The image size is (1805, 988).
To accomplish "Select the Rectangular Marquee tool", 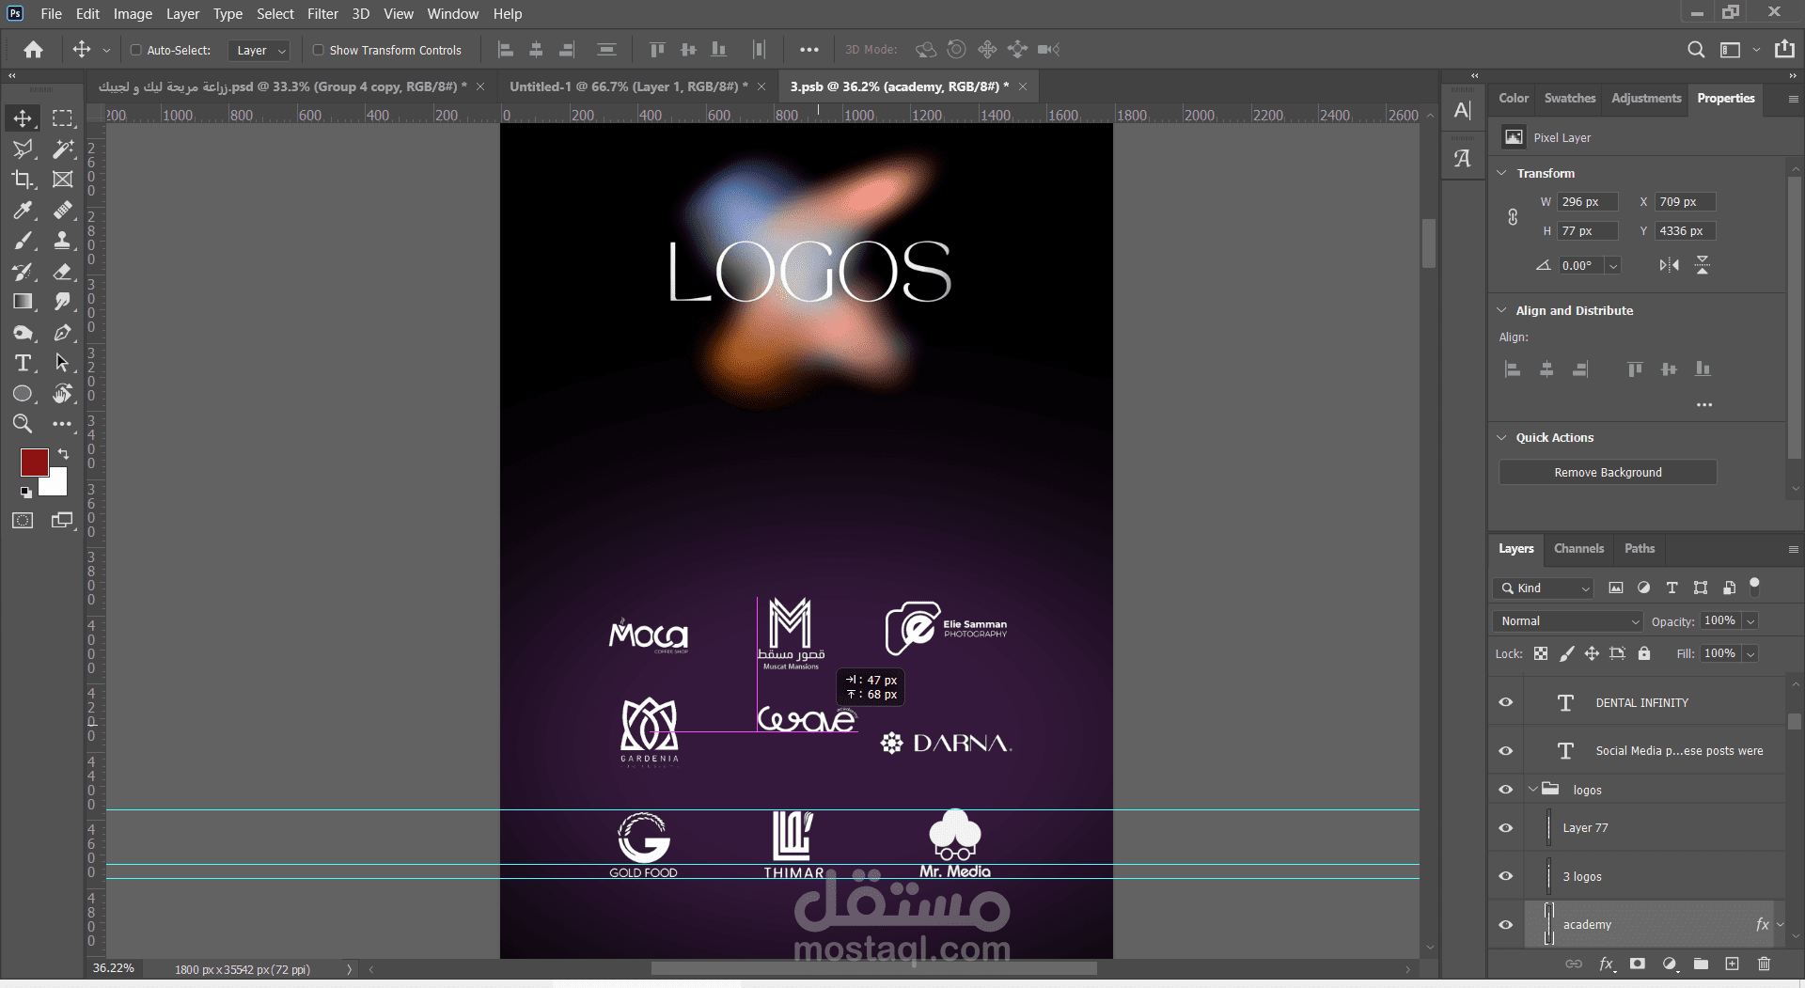I will [62, 118].
